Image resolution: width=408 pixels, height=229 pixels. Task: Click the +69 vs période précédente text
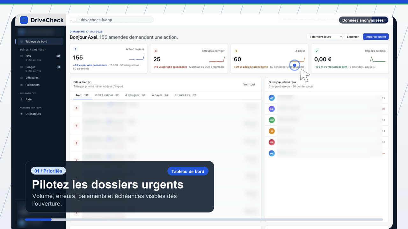click(x=90, y=65)
